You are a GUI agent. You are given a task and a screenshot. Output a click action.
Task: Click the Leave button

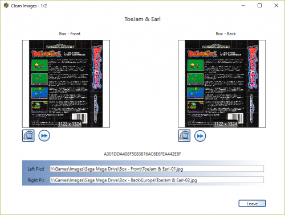(x=252, y=204)
